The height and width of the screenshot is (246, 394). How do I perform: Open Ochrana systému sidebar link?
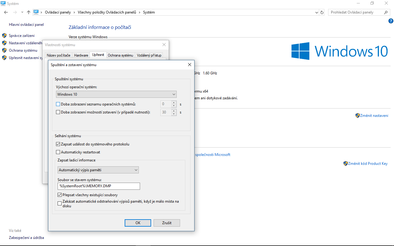23,50
